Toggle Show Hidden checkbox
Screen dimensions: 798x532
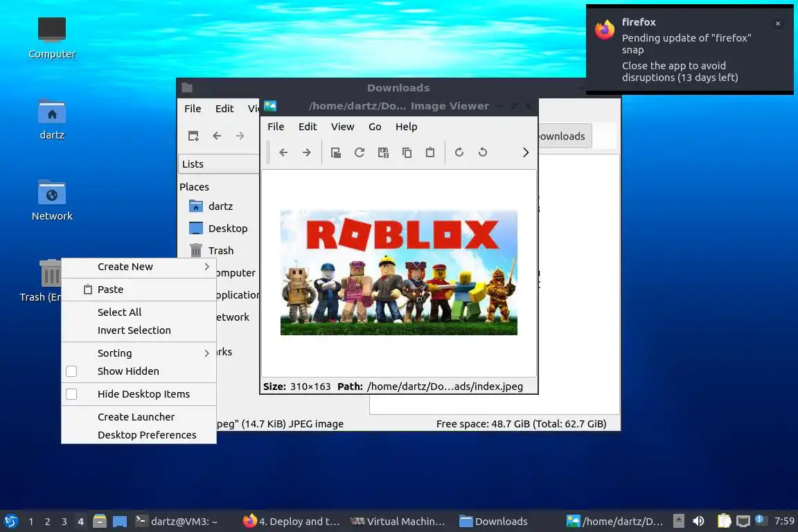pyautogui.click(x=71, y=371)
